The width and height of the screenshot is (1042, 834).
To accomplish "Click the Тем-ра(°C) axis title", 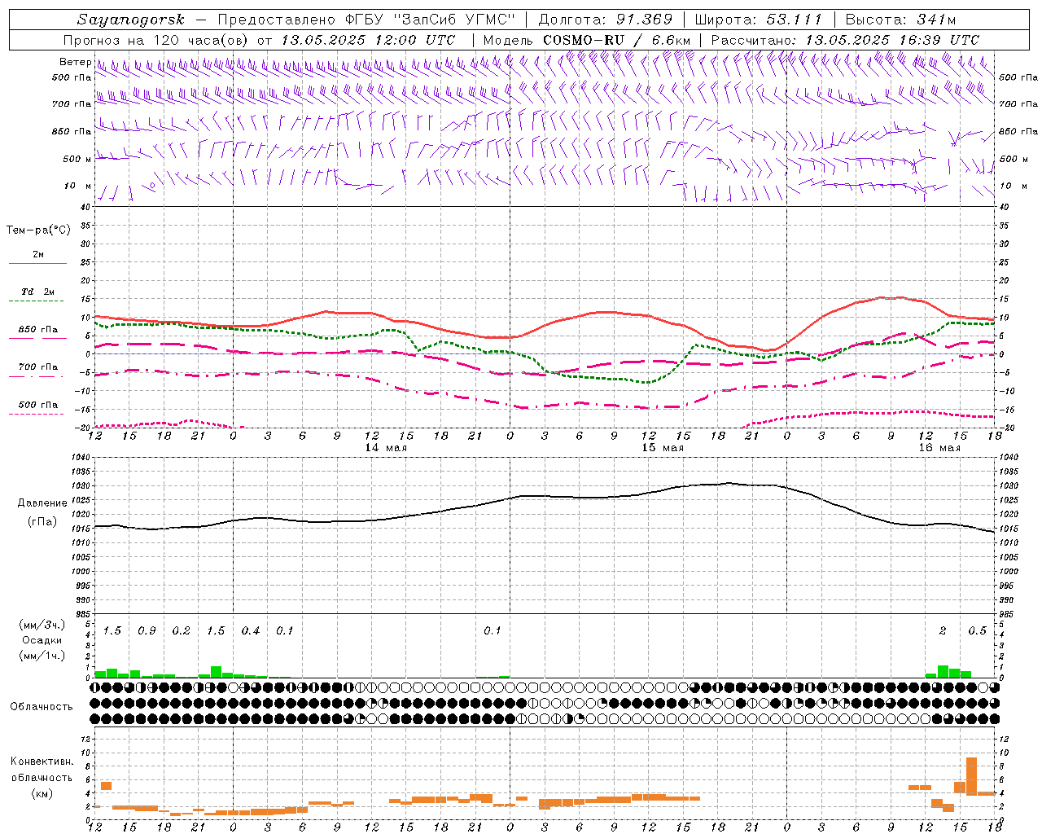I will 38,230.
